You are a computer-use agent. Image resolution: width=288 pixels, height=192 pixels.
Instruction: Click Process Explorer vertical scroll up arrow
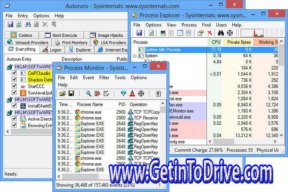tap(281, 42)
